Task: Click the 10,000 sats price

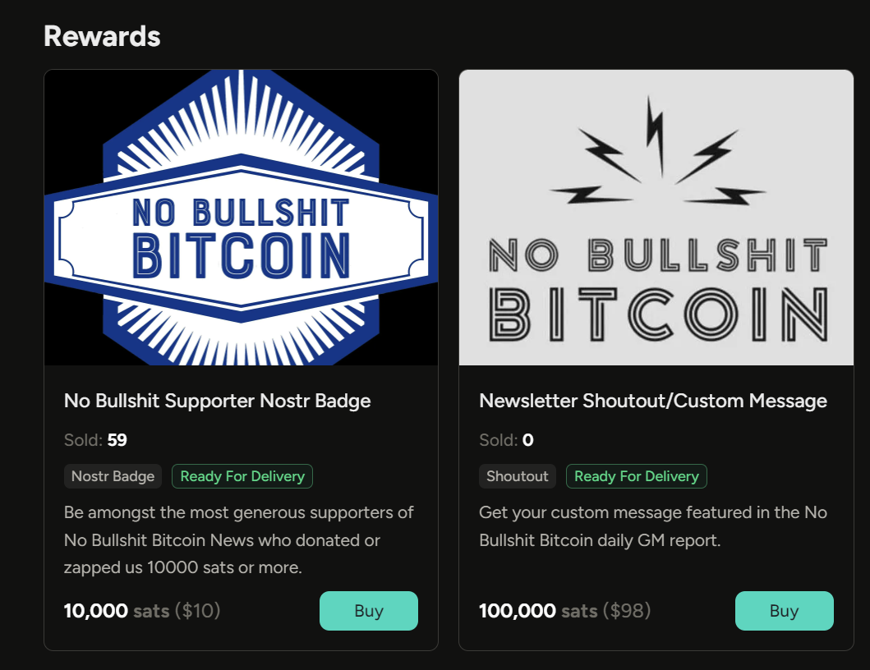Action: click(x=116, y=611)
